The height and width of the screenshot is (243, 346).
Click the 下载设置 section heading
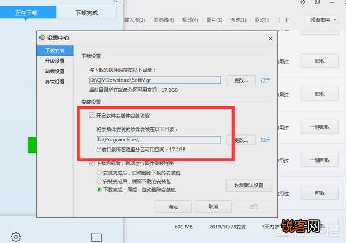pos(91,56)
